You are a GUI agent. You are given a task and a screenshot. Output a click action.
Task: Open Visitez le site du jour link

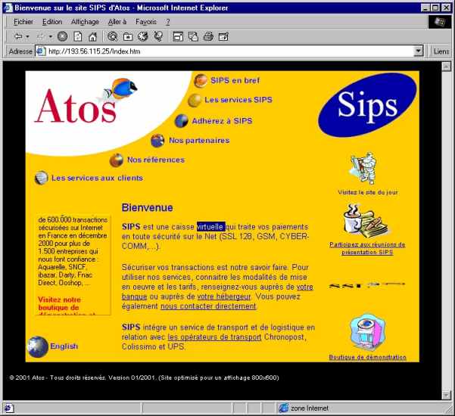point(368,192)
